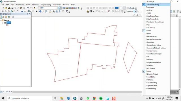The image size is (181, 101).
Task: Click the Block layer symbol swatch
Action: pos(7,25)
